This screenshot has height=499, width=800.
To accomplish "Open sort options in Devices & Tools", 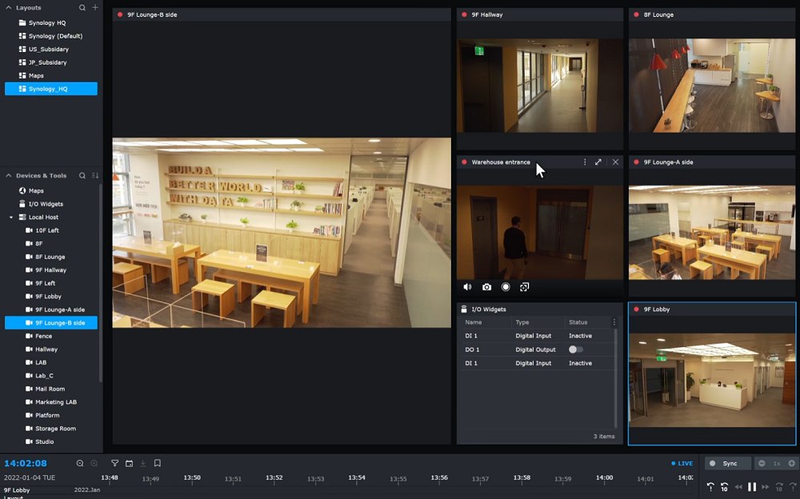I will [x=95, y=175].
